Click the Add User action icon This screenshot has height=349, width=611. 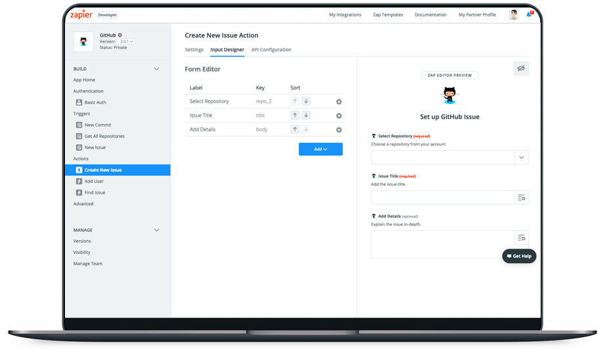coord(79,182)
